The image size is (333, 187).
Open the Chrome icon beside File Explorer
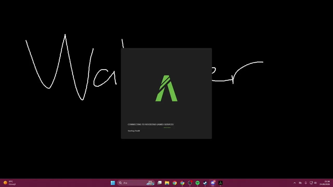coord(175,183)
